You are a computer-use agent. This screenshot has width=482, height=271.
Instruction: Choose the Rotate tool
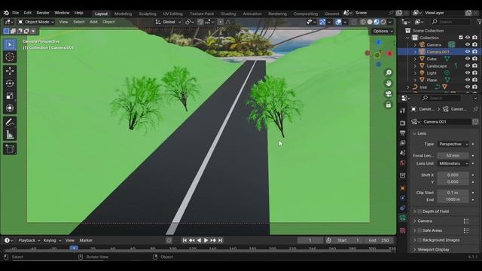click(10, 84)
